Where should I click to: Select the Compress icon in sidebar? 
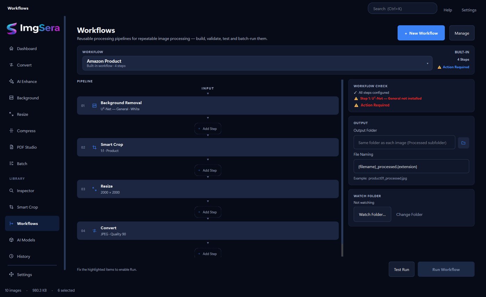[11, 131]
